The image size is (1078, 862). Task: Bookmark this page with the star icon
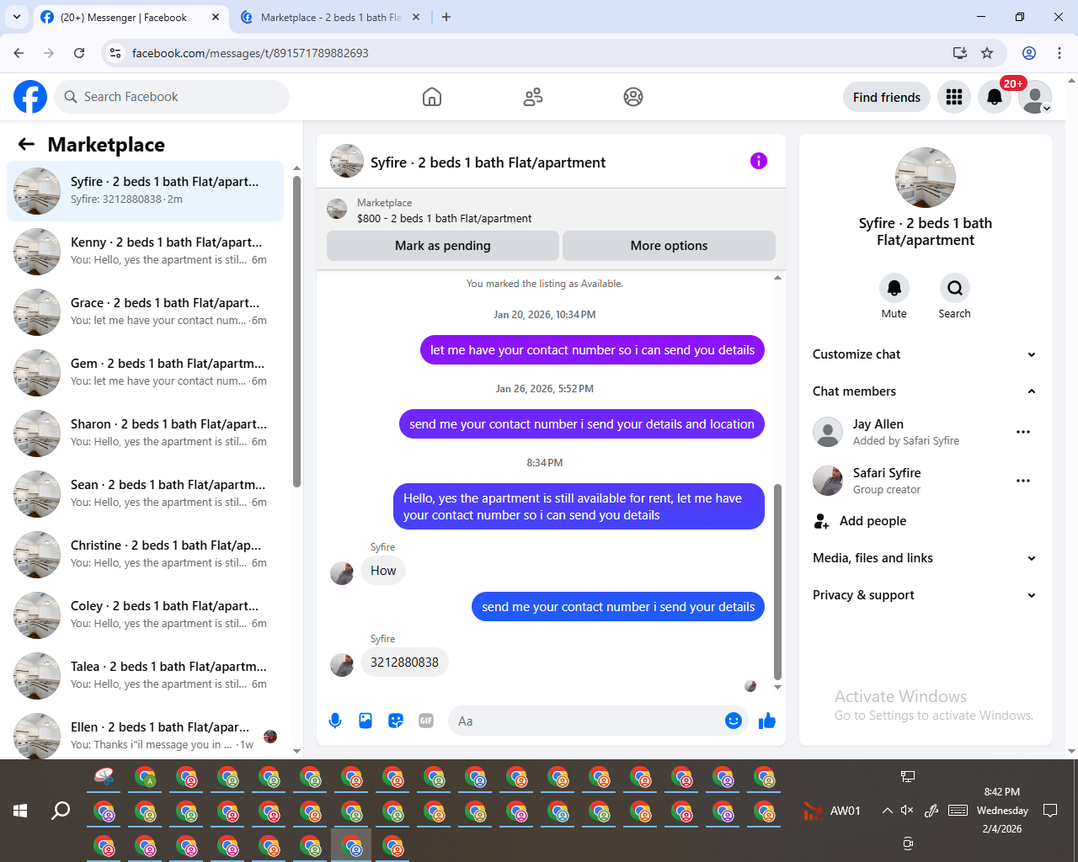coord(987,53)
